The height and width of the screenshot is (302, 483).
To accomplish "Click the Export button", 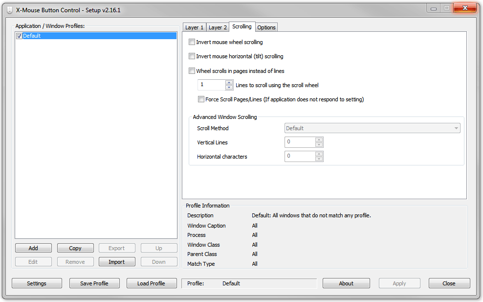I will [x=117, y=248].
